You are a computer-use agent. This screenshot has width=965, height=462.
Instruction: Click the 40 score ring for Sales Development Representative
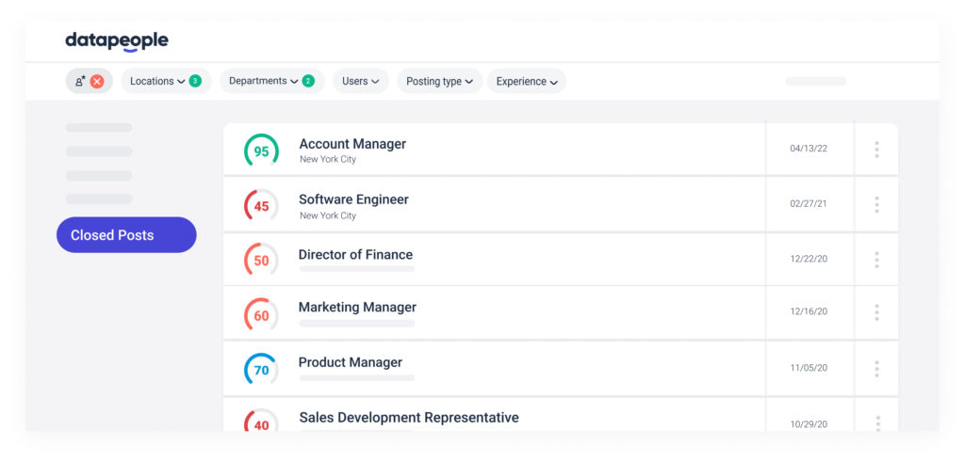tap(262, 421)
